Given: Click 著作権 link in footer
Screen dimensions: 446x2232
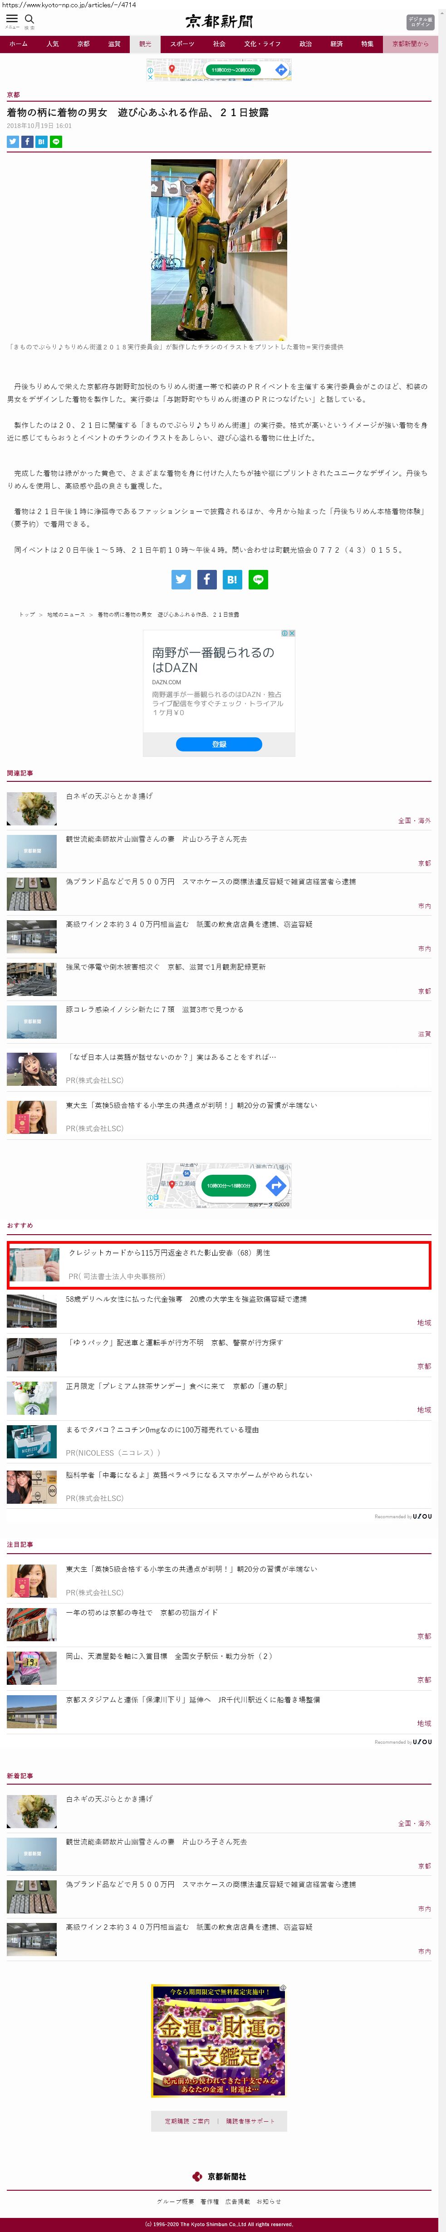Looking at the screenshot, I should click(210, 2200).
